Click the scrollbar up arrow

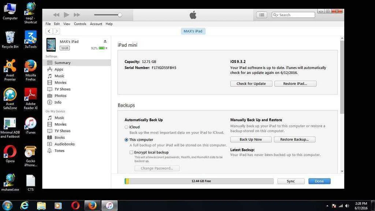[x=342, y=38]
